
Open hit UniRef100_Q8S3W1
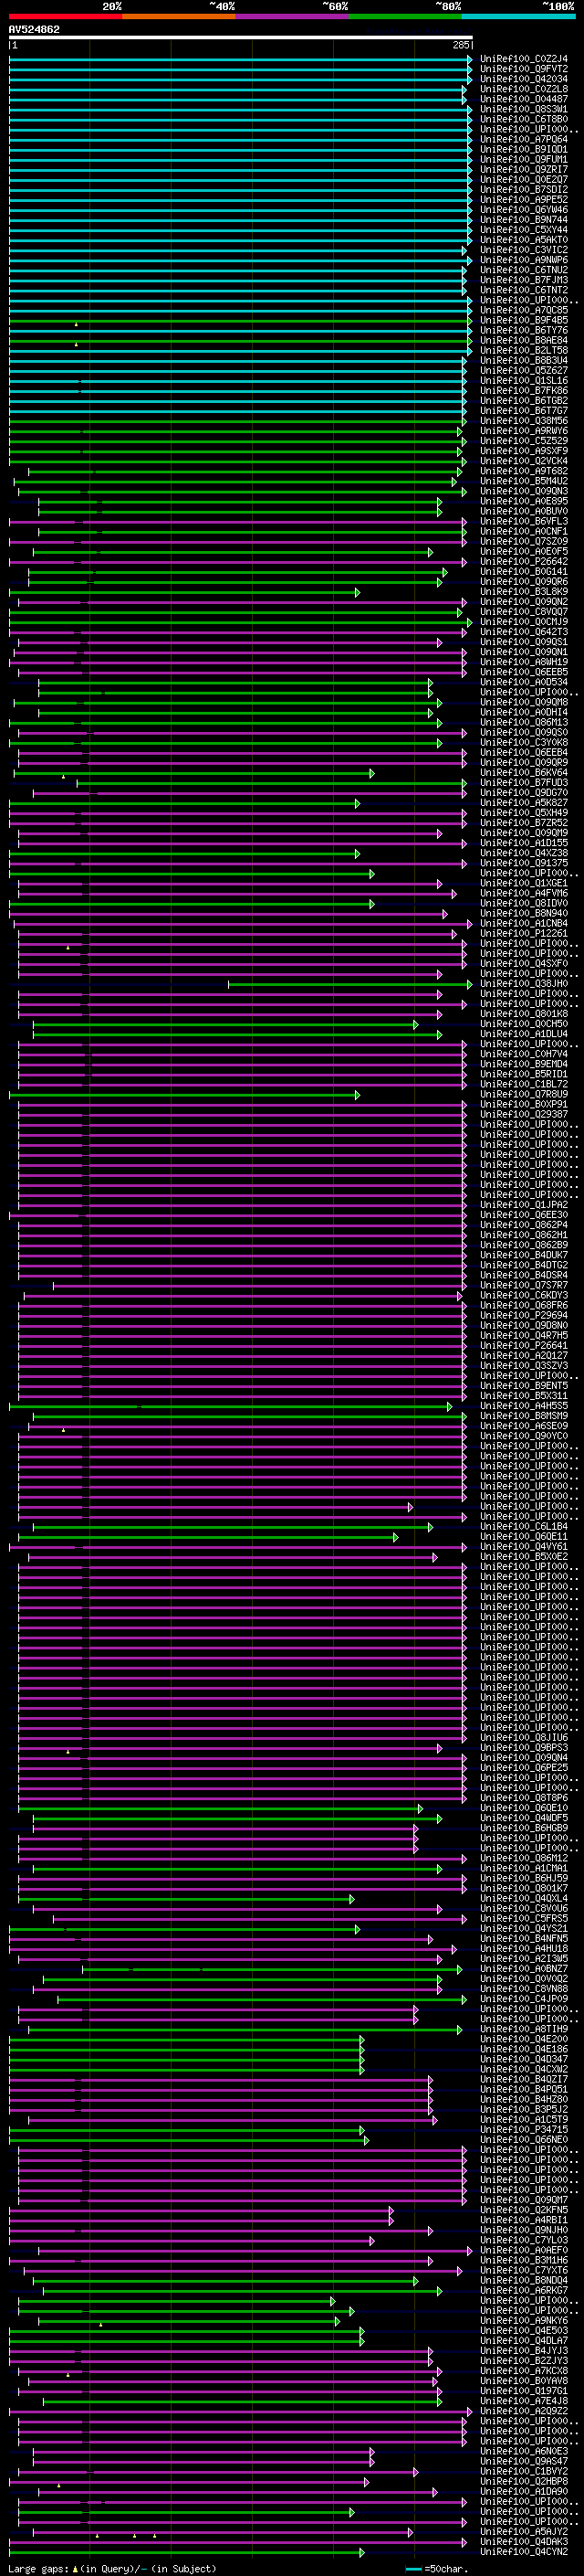524,109
